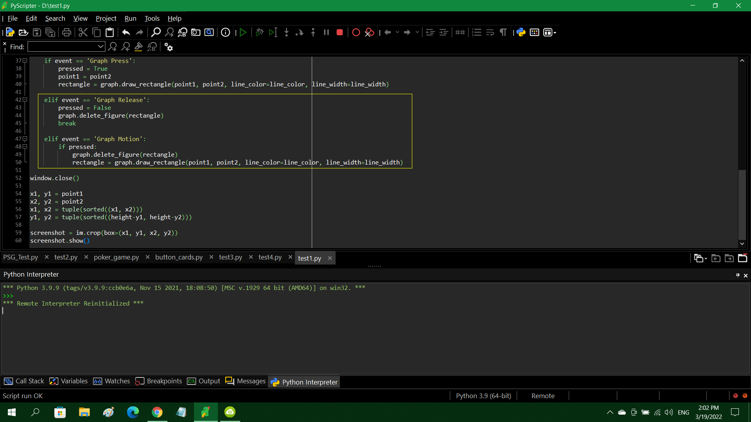The width and height of the screenshot is (751, 422).
Task: Toggle line numbers display
Action: 476,32
